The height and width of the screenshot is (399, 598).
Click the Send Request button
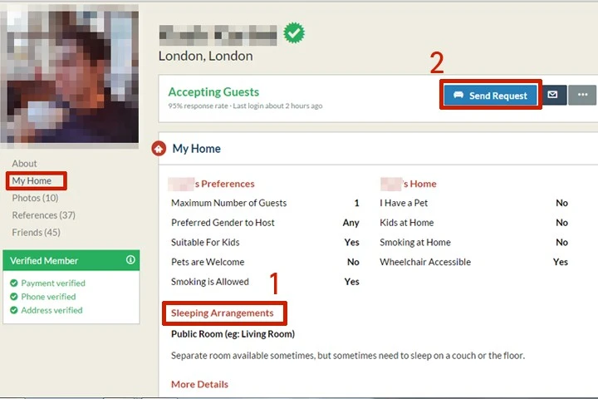pyautogui.click(x=491, y=95)
